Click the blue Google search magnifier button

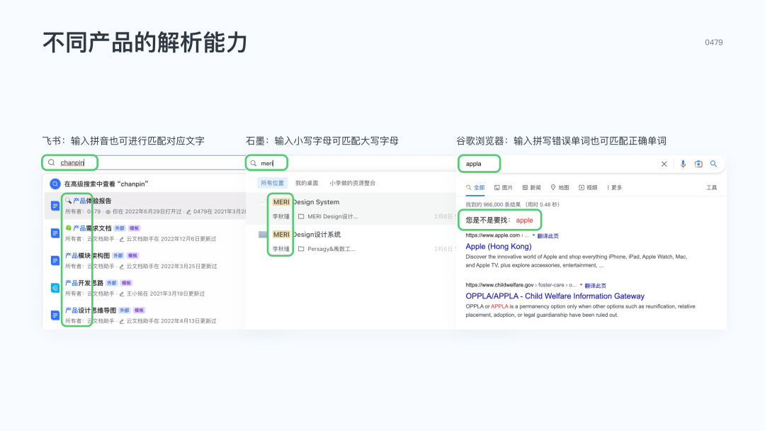click(x=714, y=164)
